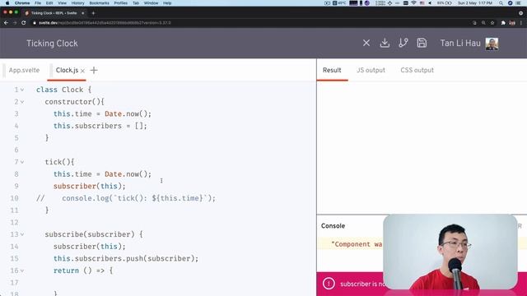Screen dimensions: 527x296
Task: Collapse the tick() fold arrow on line 7
Action: point(22,162)
